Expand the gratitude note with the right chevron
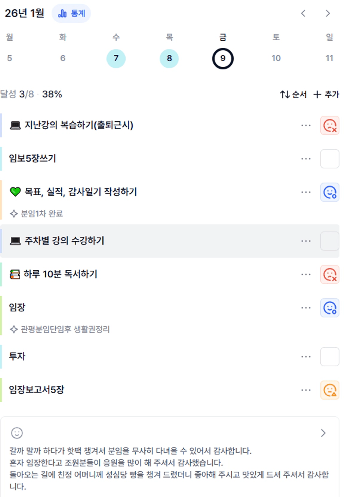The height and width of the screenshot is (497, 344). point(323,433)
